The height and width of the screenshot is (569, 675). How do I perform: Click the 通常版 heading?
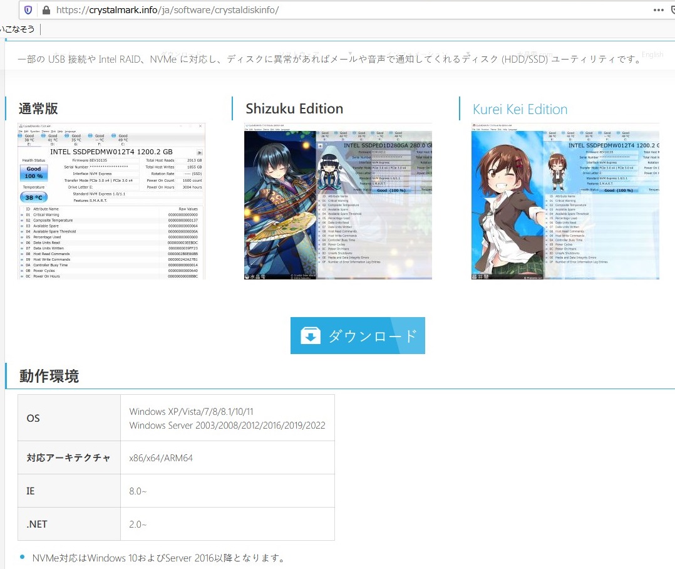tap(38, 108)
